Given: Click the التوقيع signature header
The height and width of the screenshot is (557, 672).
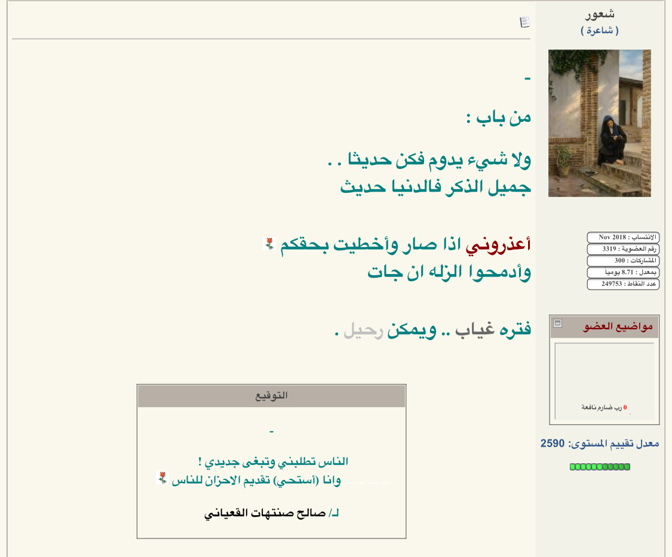Looking at the screenshot, I should [x=271, y=396].
